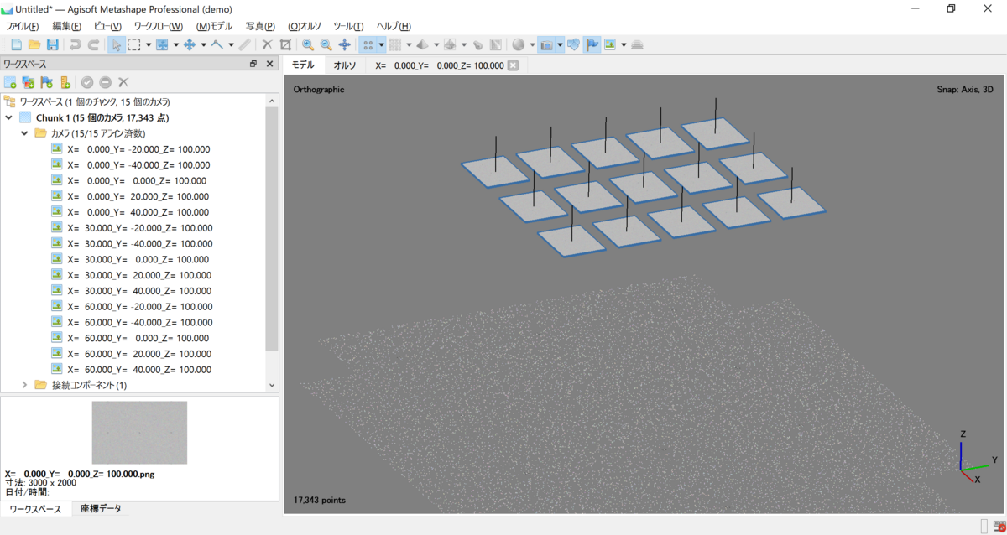Open Move Region tool dropdown arrow
The width and height of the screenshot is (1007, 535).
pyautogui.click(x=176, y=44)
